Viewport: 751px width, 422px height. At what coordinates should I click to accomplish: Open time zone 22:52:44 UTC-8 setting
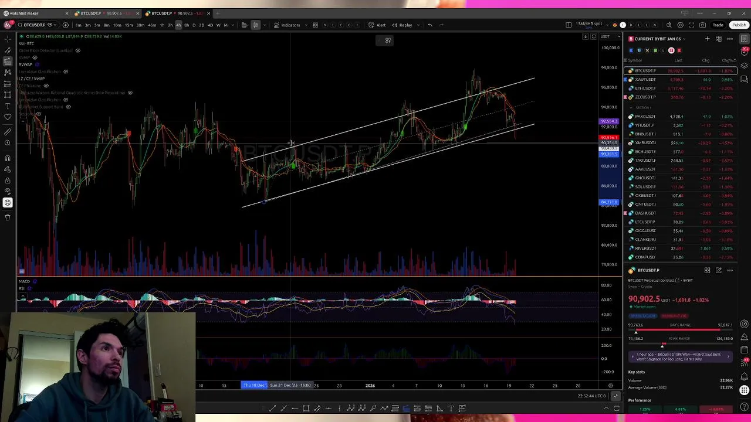(591, 396)
